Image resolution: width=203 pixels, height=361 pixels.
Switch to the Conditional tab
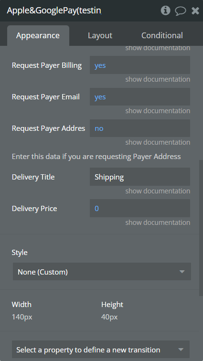click(162, 35)
